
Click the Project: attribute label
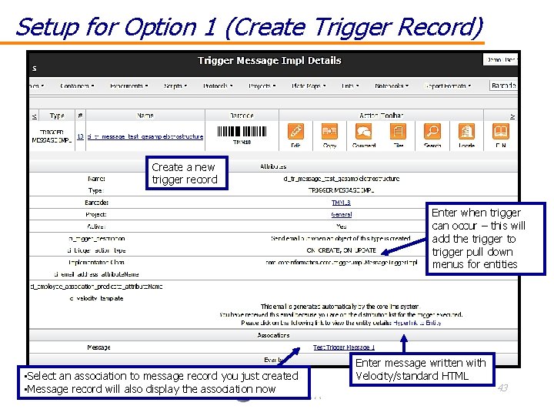[96, 214]
